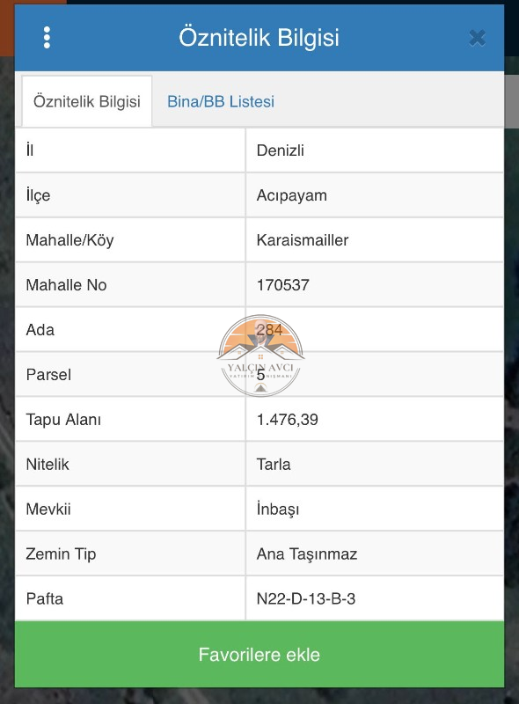The width and height of the screenshot is (519, 704).
Task: Click the Mevkii value İnbaşı
Action: click(278, 510)
